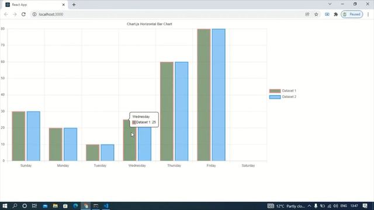This screenshot has width=374, height=210.
Task: Open the network tray icon
Action: [330, 206]
